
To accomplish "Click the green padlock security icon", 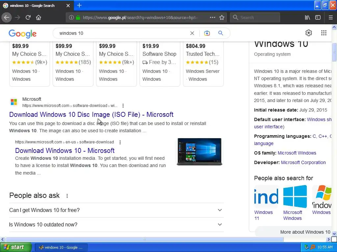I will pyautogui.click(x=78, y=17).
